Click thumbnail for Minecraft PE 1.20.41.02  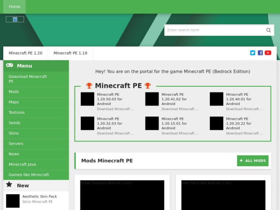pyautogui.click(x=152, y=99)
